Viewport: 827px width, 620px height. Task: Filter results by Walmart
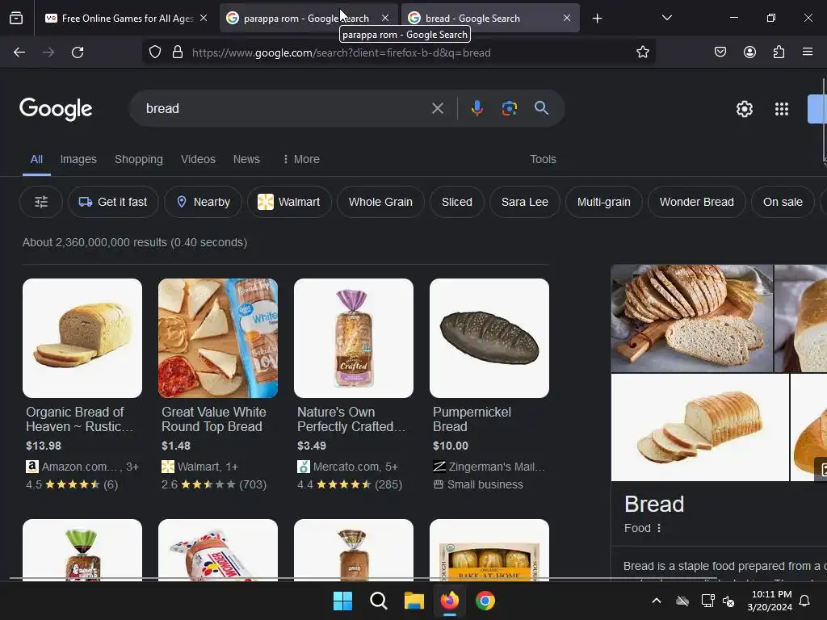tap(289, 202)
